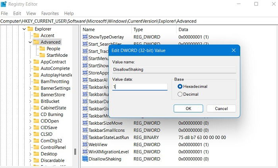Click the CLSID folder icon
The image size is (278, 168).
tap(36, 134)
